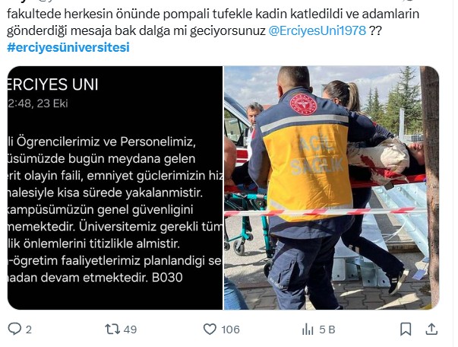458x347 pixels.
Task: Click the message line ending with 'B030'
Action: coord(95,277)
